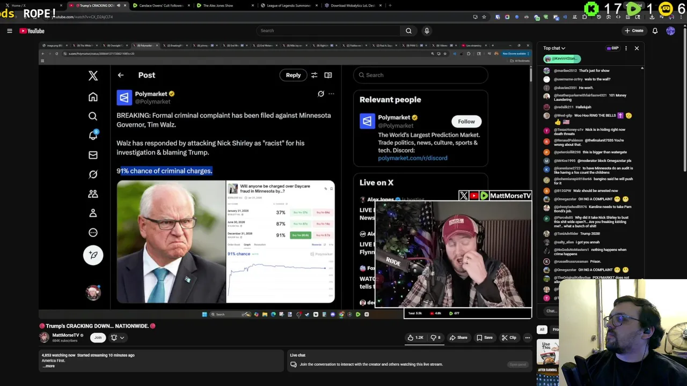Open the YouTube Create button
The image size is (687, 386).
pyautogui.click(x=634, y=31)
